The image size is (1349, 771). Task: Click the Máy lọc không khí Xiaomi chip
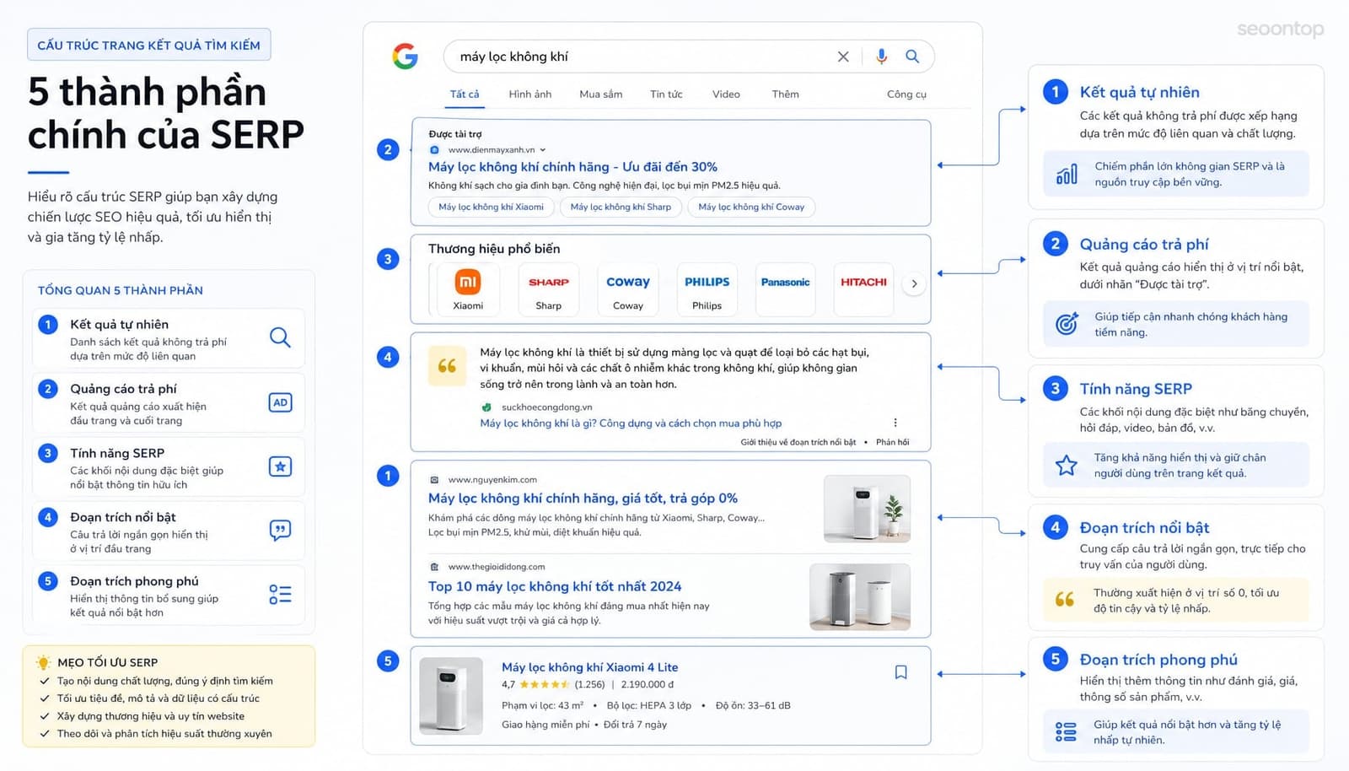point(491,207)
